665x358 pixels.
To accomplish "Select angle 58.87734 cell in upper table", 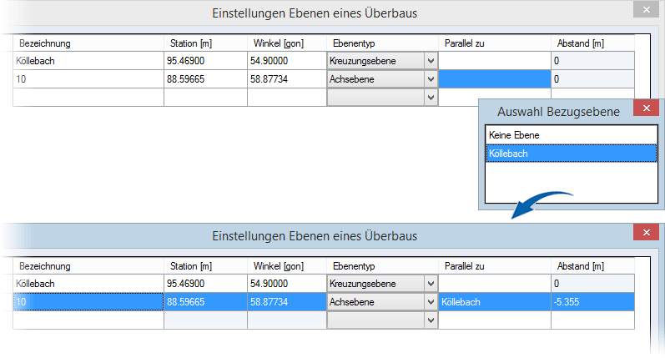I will click(287, 79).
